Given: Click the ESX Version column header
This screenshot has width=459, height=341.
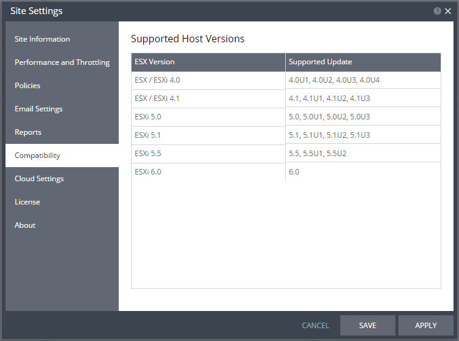Looking at the screenshot, I should [x=208, y=62].
